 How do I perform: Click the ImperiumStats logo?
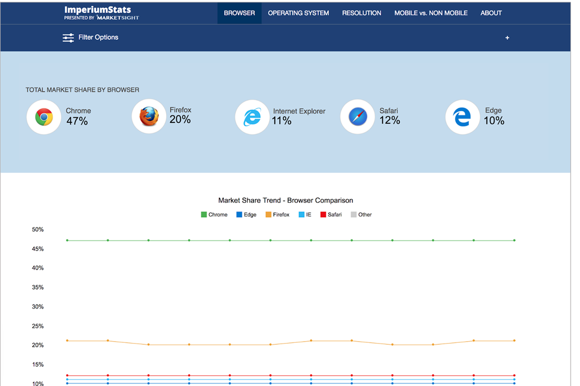[98, 9]
